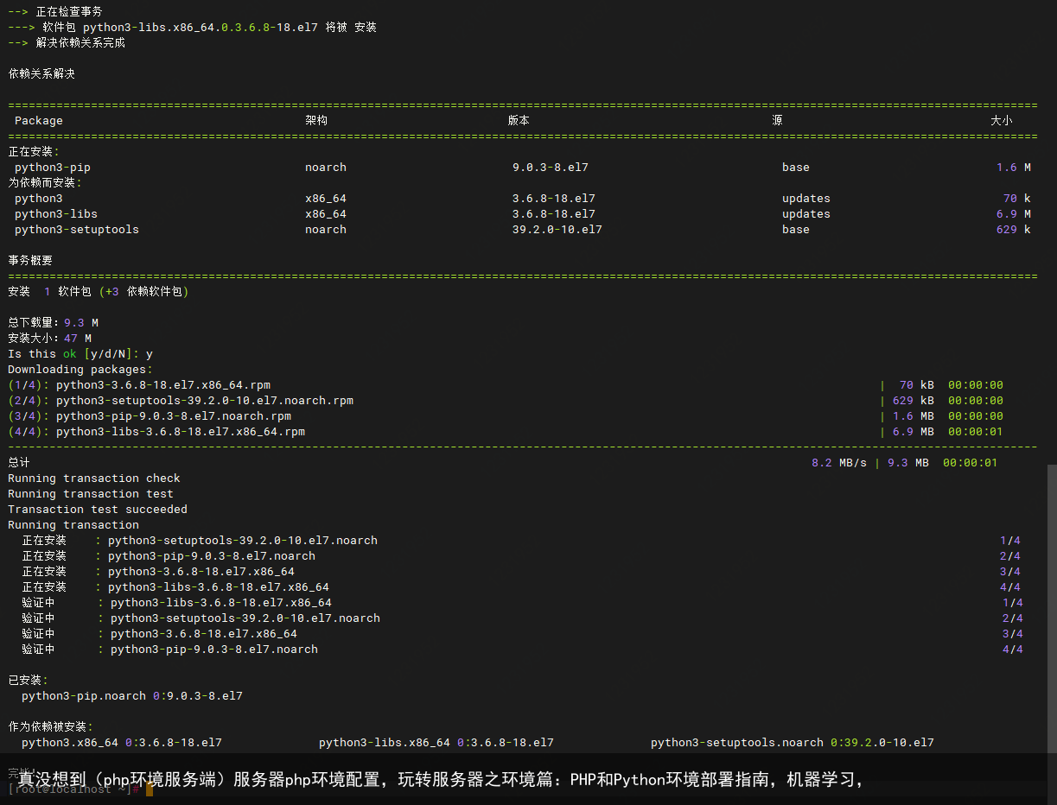Click the '为依赖而安装:' section label

pyautogui.click(x=45, y=183)
